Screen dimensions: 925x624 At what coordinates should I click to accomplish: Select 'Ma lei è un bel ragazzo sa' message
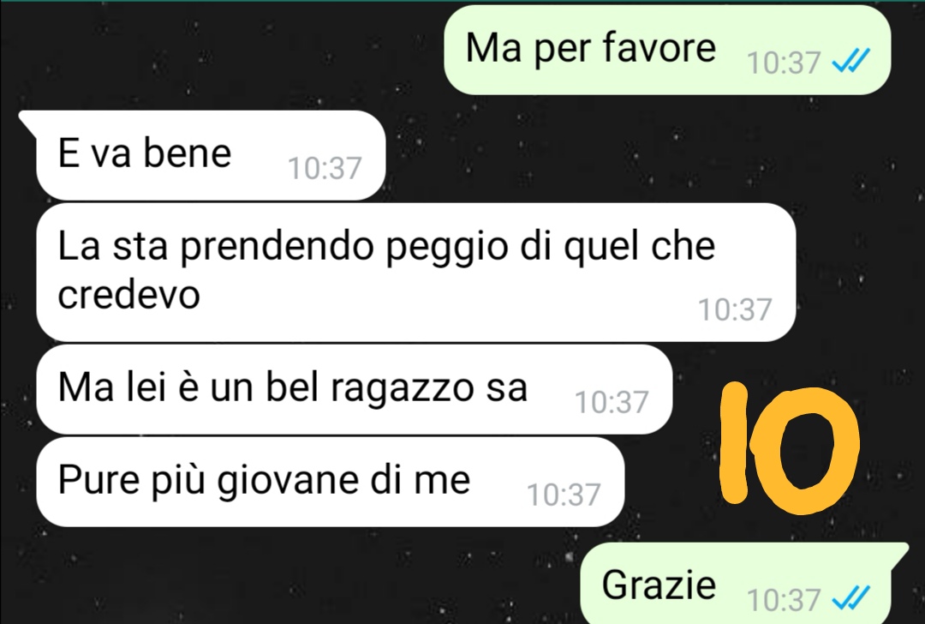pos(354,390)
